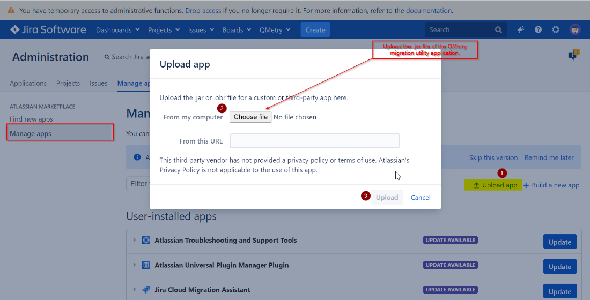The height and width of the screenshot is (300, 590).
Task: Click the Jira Software logo
Action: click(x=48, y=29)
